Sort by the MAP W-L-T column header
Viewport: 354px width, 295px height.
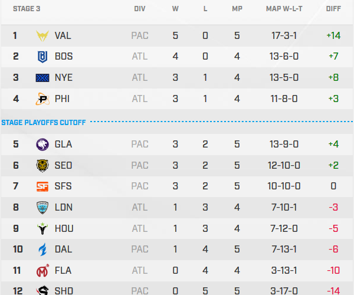click(x=284, y=9)
